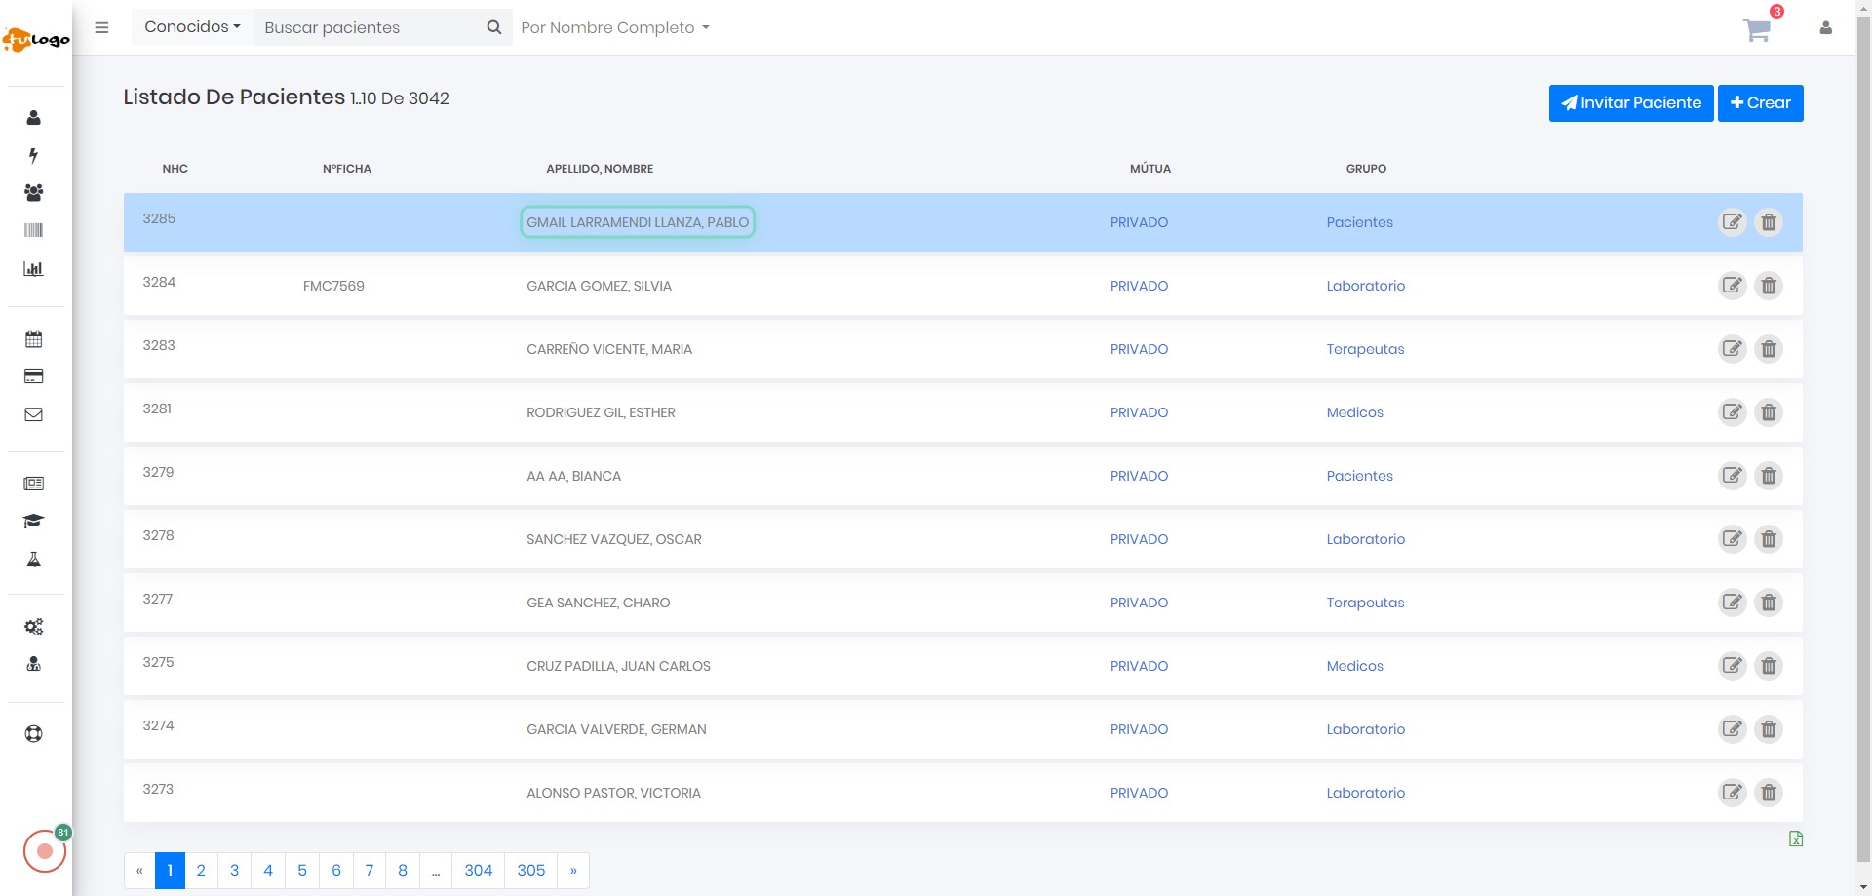Screen dimensions: 1872x896
Task: Open the envelope messages icon
Action: pyautogui.click(x=33, y=414)
